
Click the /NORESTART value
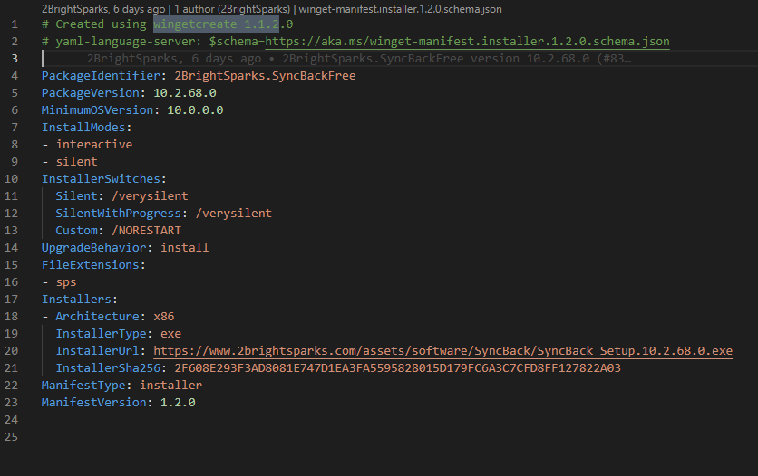[x=147, y=231]
